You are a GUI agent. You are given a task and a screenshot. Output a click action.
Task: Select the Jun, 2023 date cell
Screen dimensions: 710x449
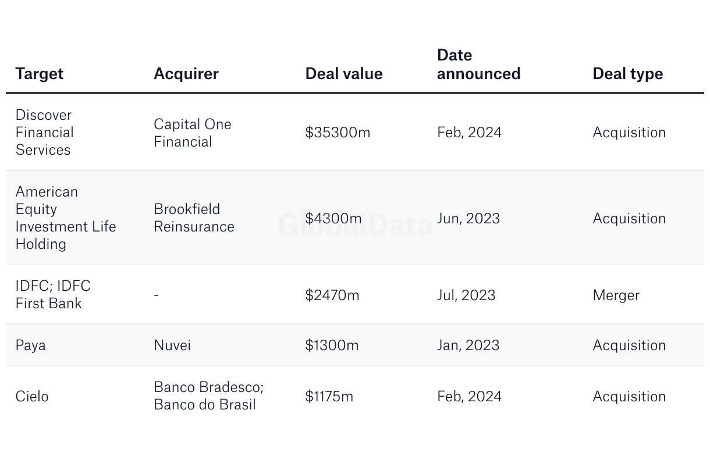[468, 219]
